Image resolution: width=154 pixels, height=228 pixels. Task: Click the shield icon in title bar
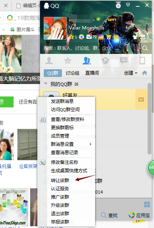[128, 5]
